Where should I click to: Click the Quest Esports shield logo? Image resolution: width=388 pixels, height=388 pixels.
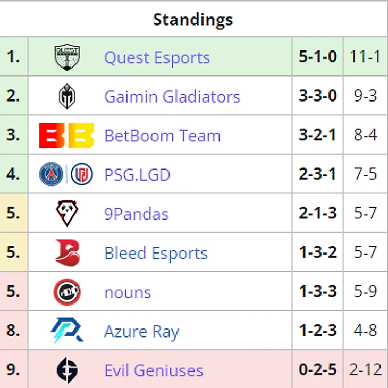click(67, 57)
